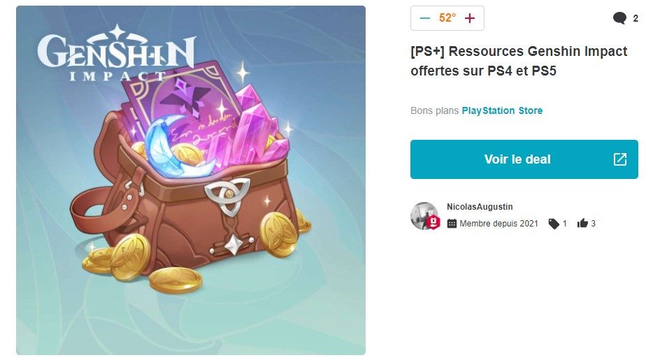
Task: Click the thumbs-up likes icon
Action: click(582, 223)
